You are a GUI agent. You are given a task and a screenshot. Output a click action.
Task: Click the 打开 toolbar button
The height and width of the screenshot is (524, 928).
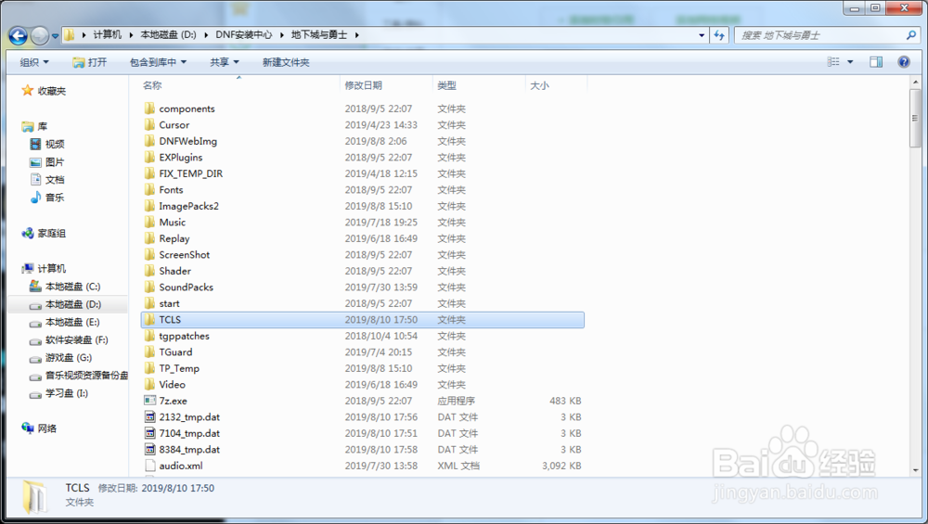[89, 62]
